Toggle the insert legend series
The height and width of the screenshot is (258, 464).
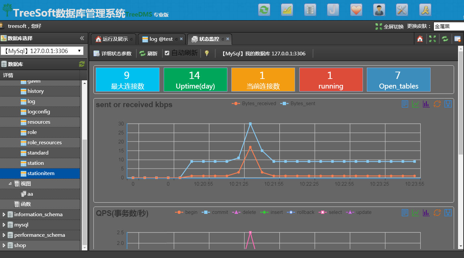click(x=271, y=212)
